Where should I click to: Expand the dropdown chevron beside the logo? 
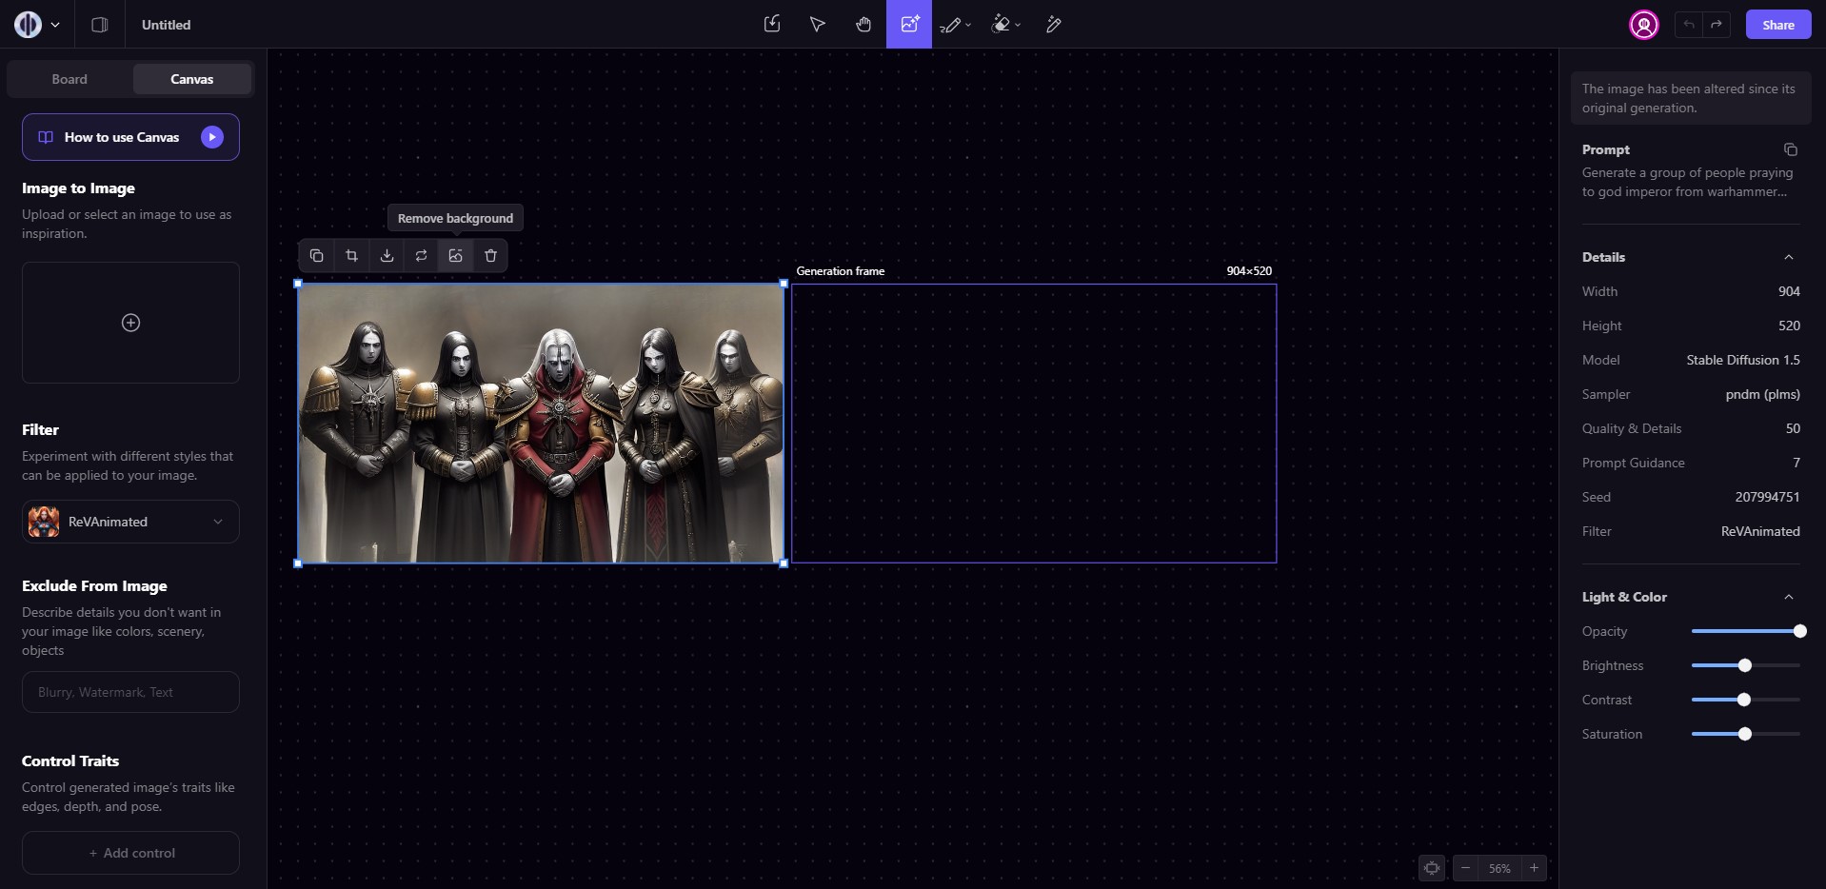point(55,25)
